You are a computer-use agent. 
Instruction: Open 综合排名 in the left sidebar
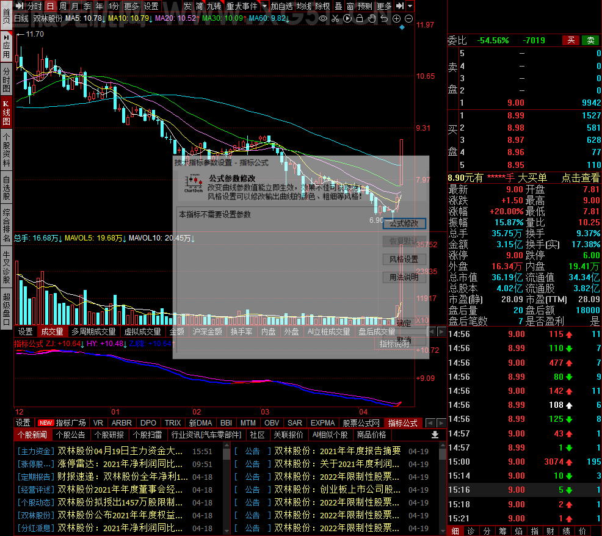[x=7, y=225]
